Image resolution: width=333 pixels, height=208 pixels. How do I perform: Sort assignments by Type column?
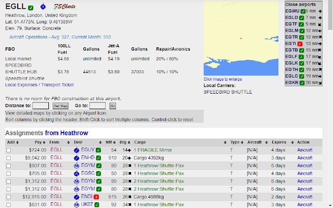237,142
